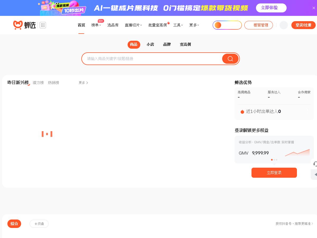
Task: Click the flame icon by 近1小时出单达人
Action: point(242,112)
